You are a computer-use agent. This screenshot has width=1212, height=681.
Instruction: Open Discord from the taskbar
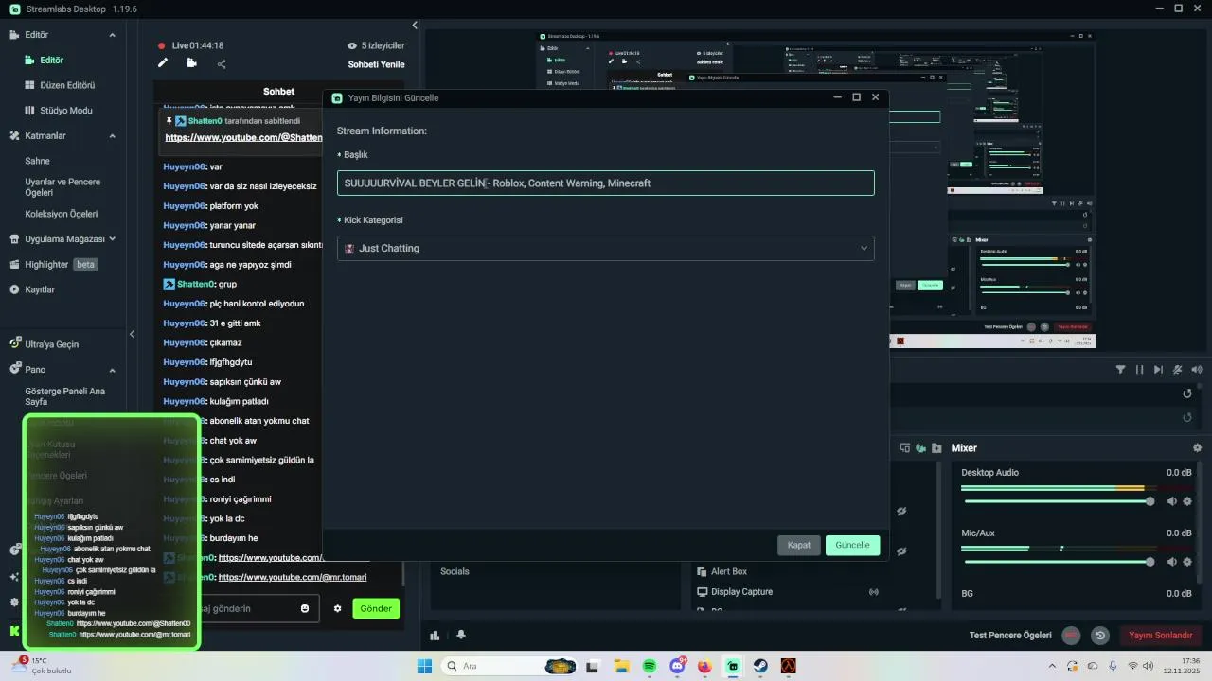(x=678, y=666)
